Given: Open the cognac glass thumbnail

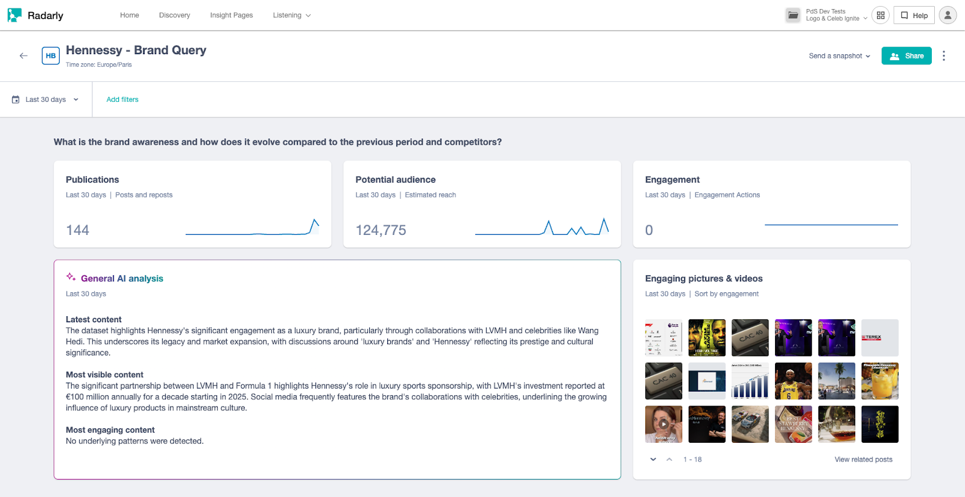Looking at the screenshot, I should tap(837, 424).
